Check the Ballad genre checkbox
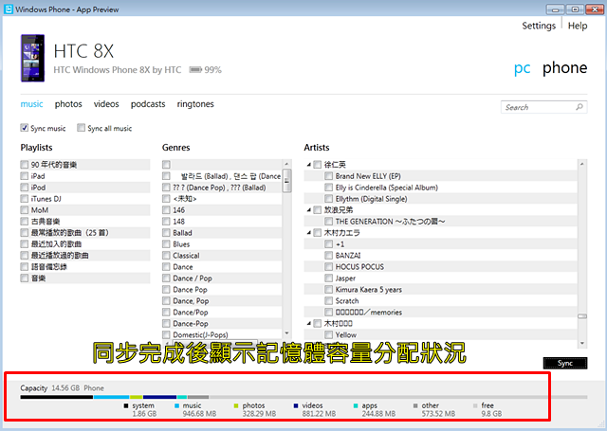The image size is (607, 431). [166, 233]
